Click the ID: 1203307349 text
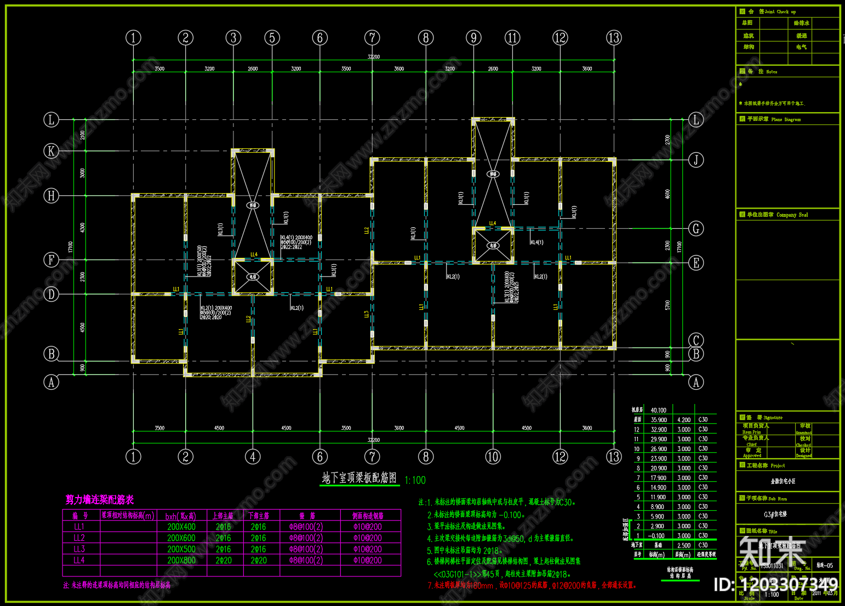 coord(775,585)
